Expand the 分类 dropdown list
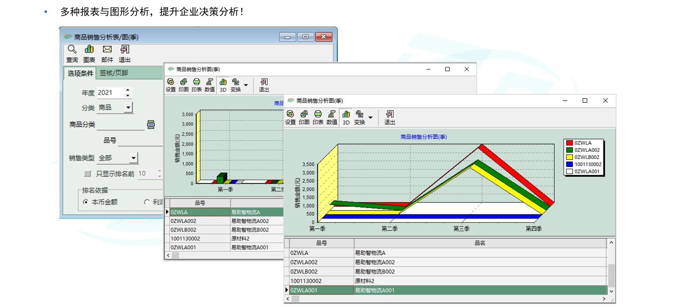This screenshot has width=681, height=307. point(128,107)
